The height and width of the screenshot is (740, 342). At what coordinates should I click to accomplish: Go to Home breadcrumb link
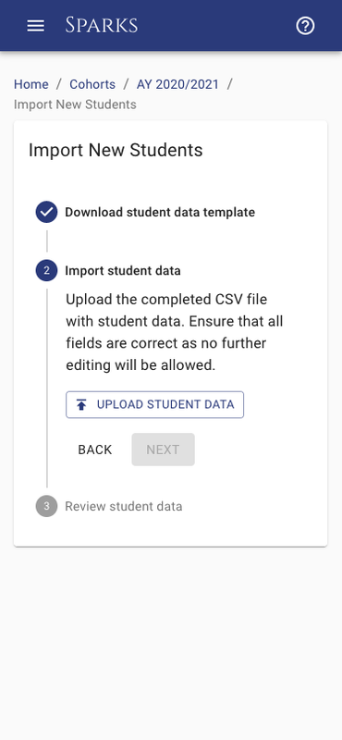point(31,84)
